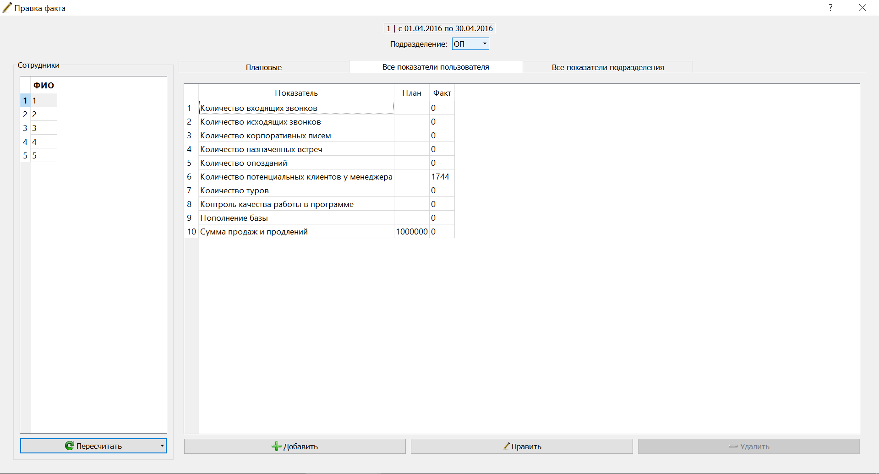Viewport: 879px width, 474px height.
Task: Click the green plus icon on Добавить
Action: click(x=276, y=447)
